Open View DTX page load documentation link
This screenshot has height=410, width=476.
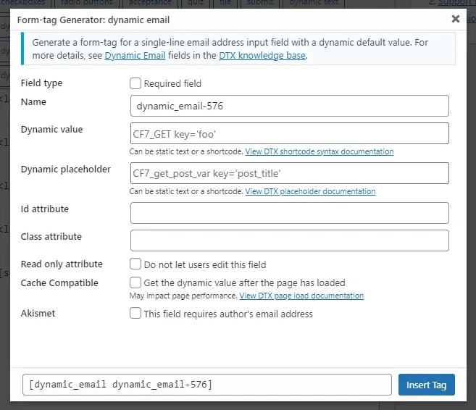coord(301,296)
